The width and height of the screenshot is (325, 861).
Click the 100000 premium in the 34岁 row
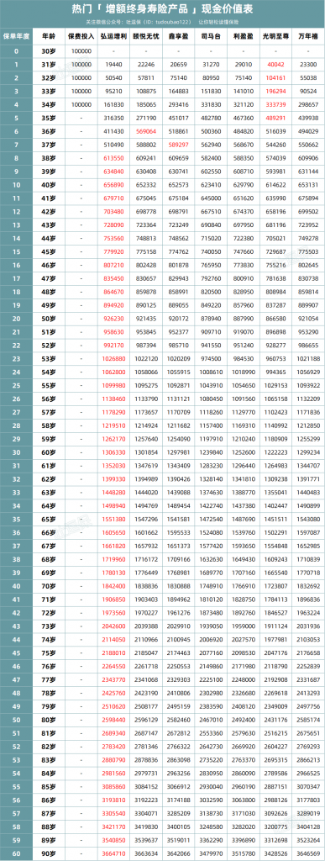point(81,104)
